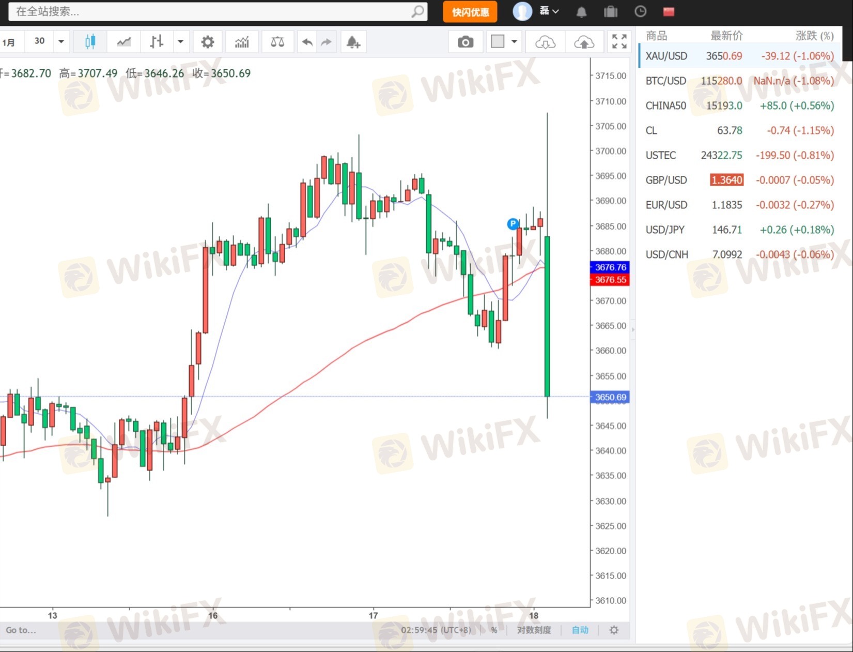Image resolution: width=853 pixels, height=652 pixels.
Task: Click the user avatar icon
Action: point(522,11)
